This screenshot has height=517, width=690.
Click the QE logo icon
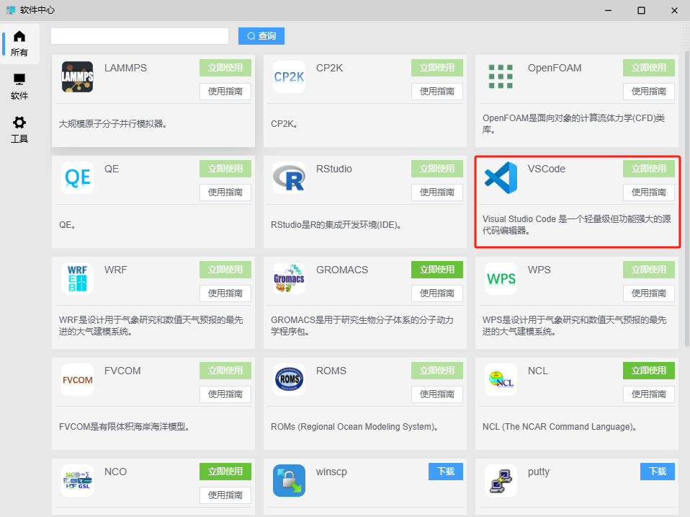(x=78, y=177)
